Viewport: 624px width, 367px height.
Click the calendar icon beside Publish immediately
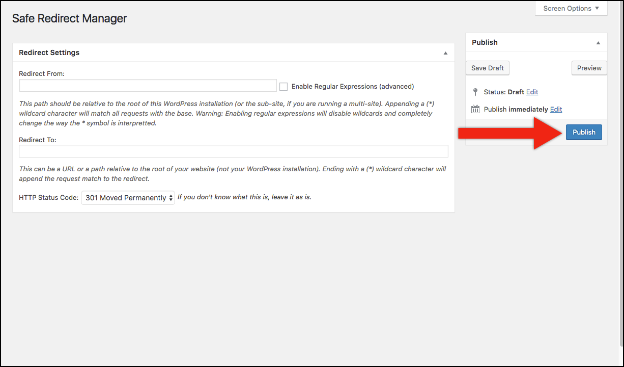pos(475,109)
